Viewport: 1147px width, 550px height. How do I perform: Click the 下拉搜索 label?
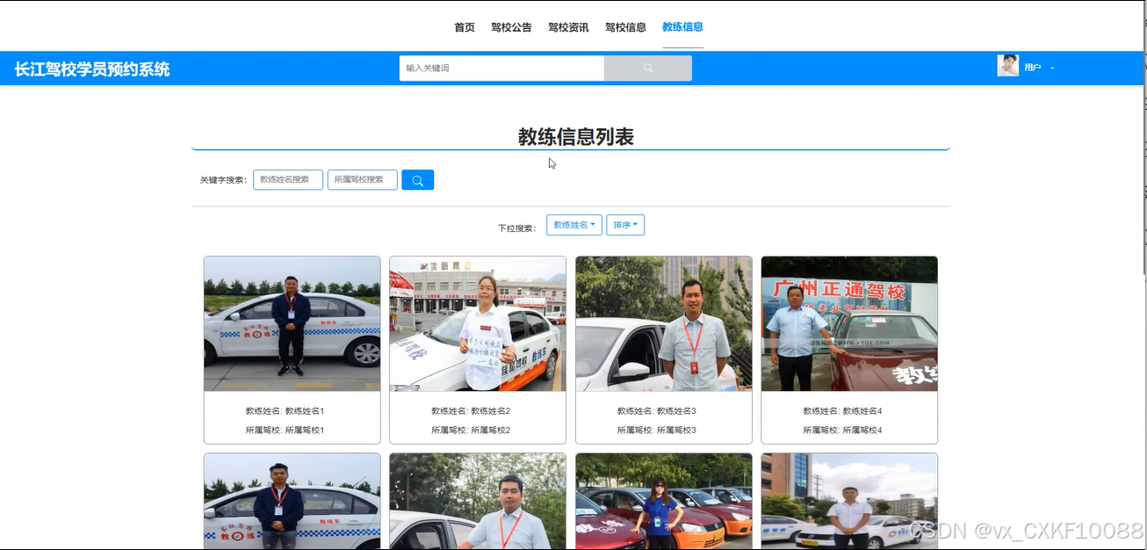pyautogui.click(x=517, y=228)
